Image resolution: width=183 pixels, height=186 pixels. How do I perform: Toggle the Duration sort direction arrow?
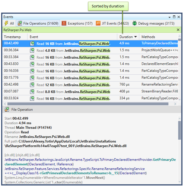[136, 37]
